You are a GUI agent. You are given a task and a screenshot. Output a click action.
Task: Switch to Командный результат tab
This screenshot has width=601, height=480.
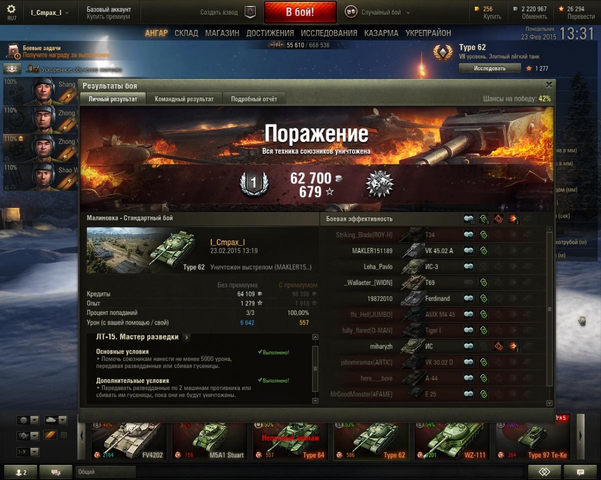[184, 99]
